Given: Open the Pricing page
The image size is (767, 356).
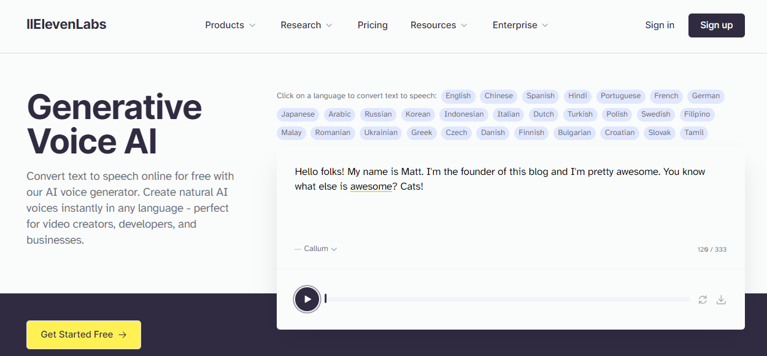Looking at the screenshot, I should (x=372, y=25).
